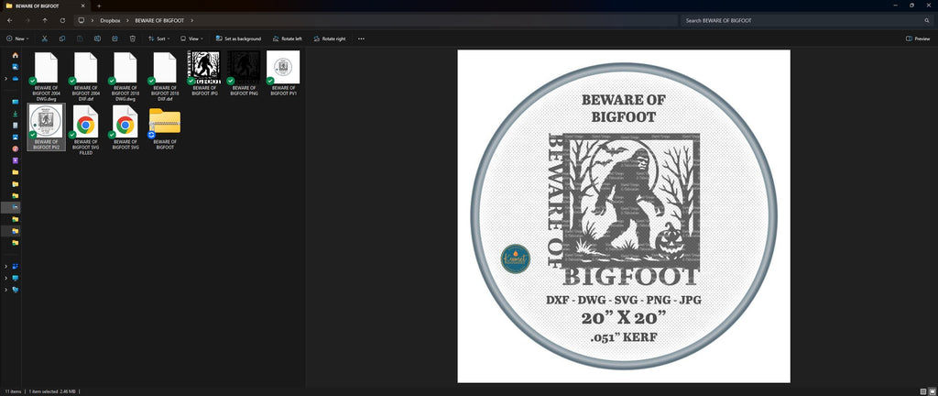
Task: Click BEWARE OF BIGFOOT breadcrumb segment
Action: [x=159, y=20]
